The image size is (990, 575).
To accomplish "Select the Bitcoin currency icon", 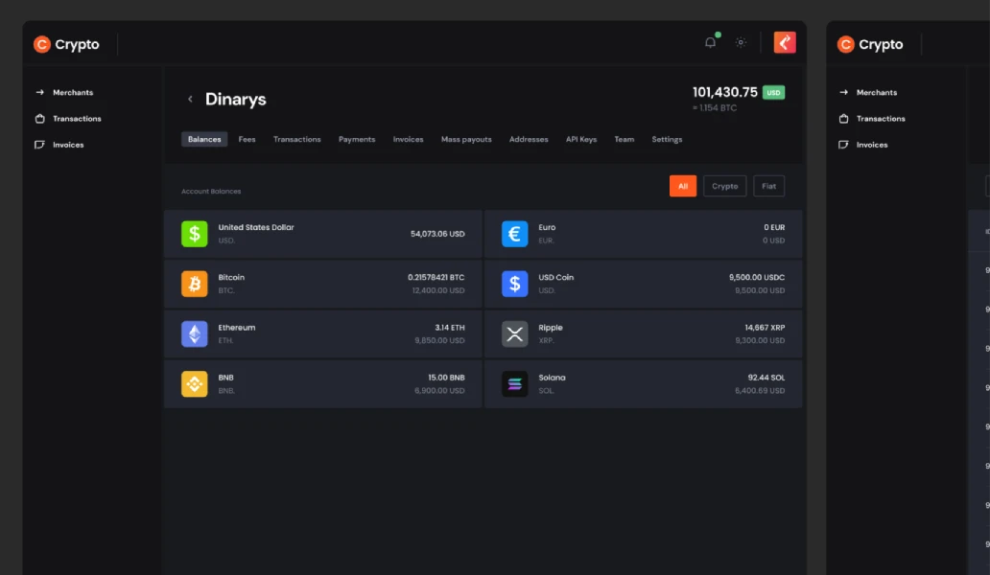I will click(x=195, y=284).
